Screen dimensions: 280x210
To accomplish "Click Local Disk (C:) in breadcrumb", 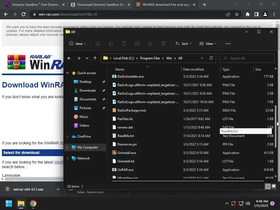I will (x=124, y=58).
